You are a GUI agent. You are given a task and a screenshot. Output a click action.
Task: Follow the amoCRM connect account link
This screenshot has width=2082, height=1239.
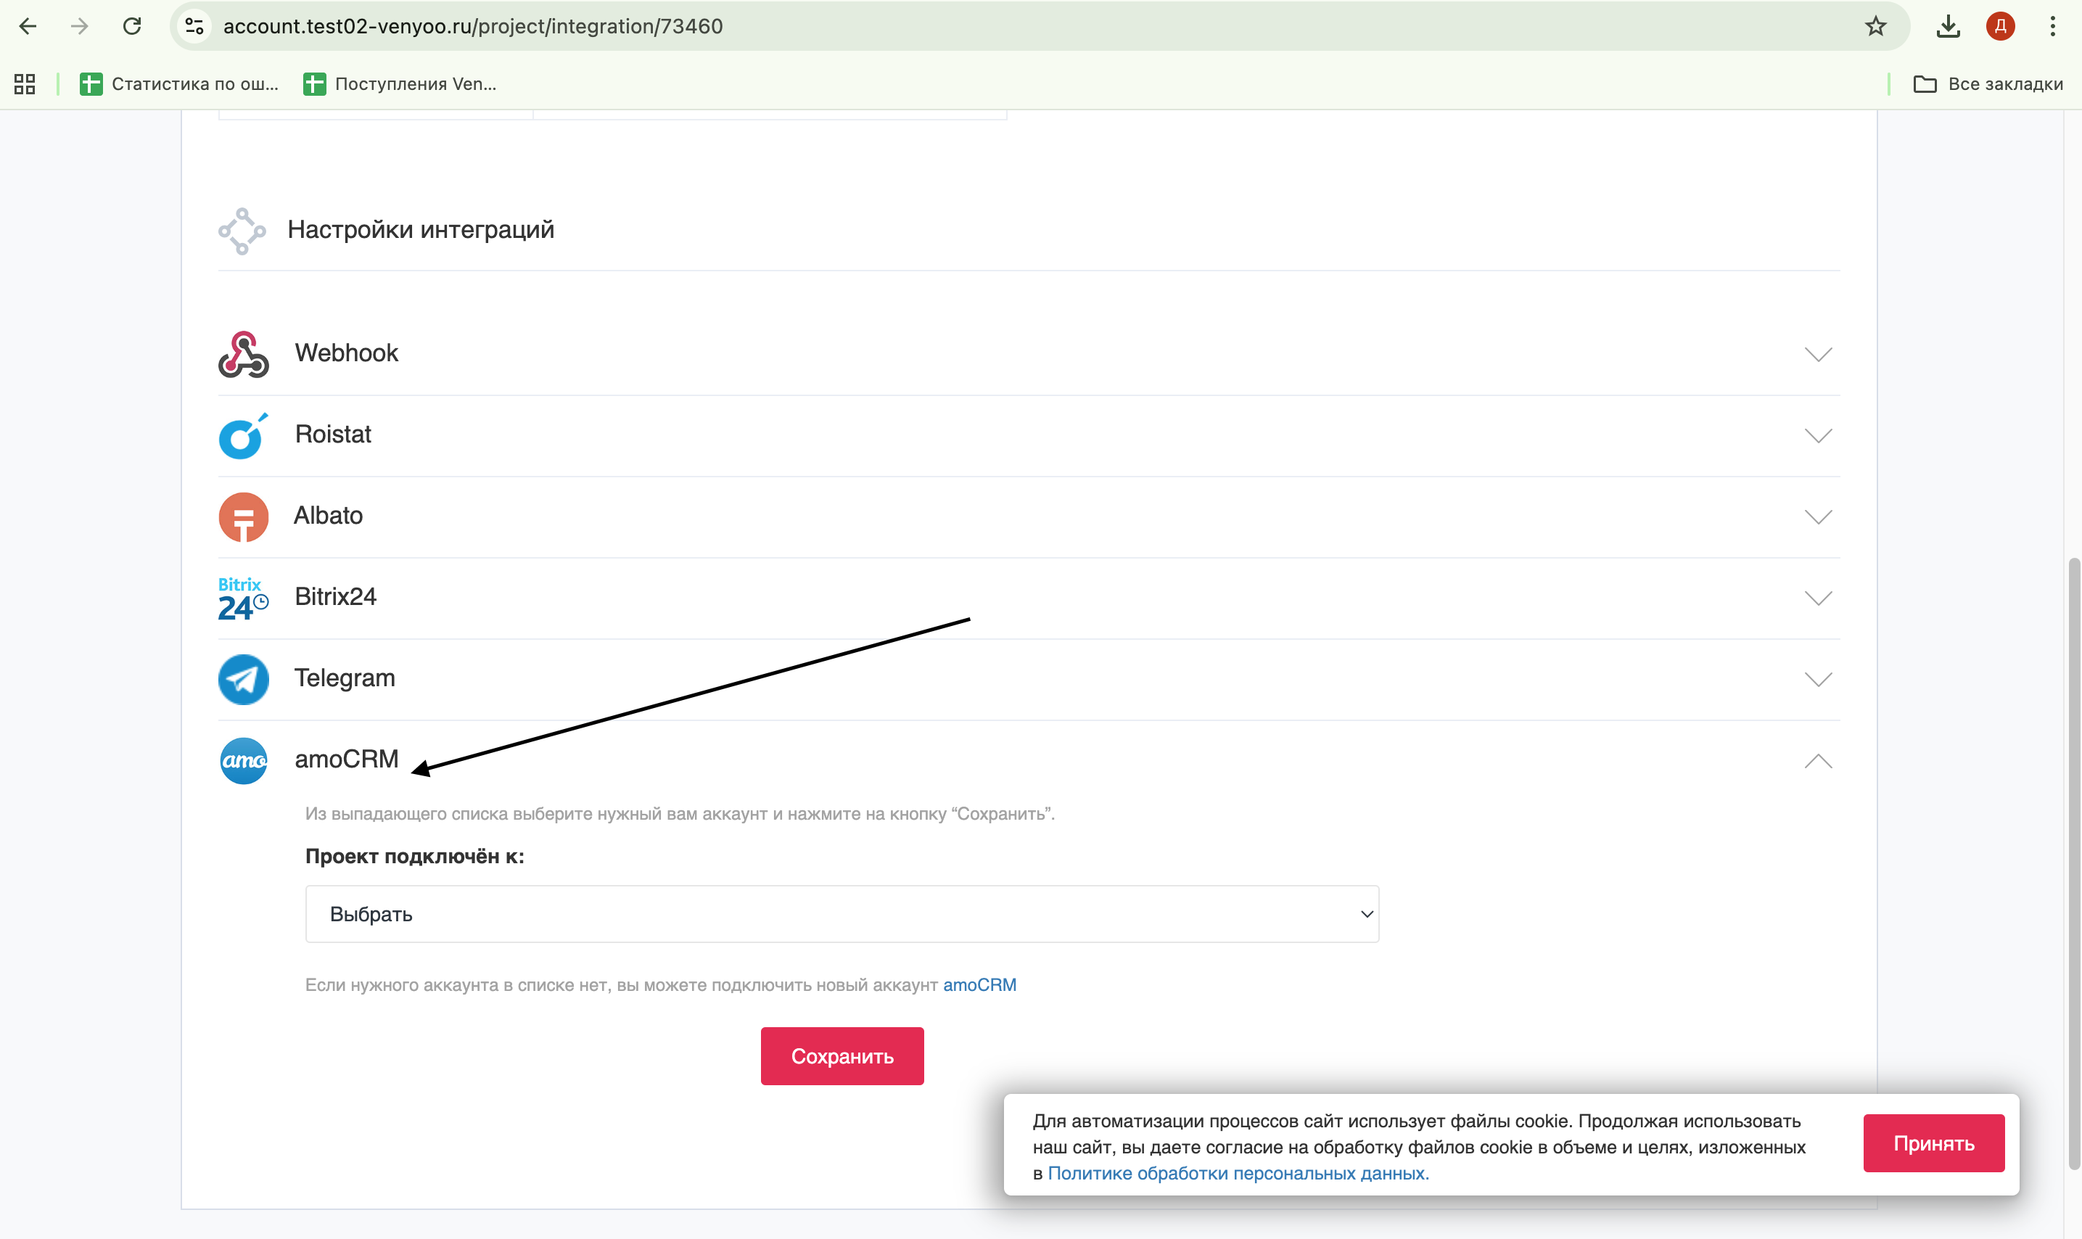[979, 985]
